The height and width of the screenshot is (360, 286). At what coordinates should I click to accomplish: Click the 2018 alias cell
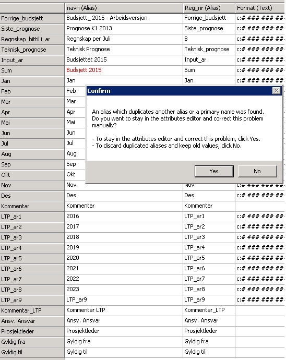click(x=124, y=237)
